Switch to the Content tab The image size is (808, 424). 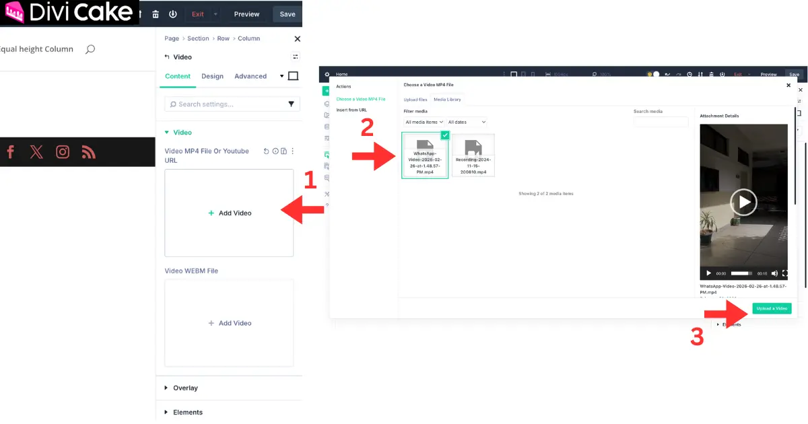click(178, 76)
